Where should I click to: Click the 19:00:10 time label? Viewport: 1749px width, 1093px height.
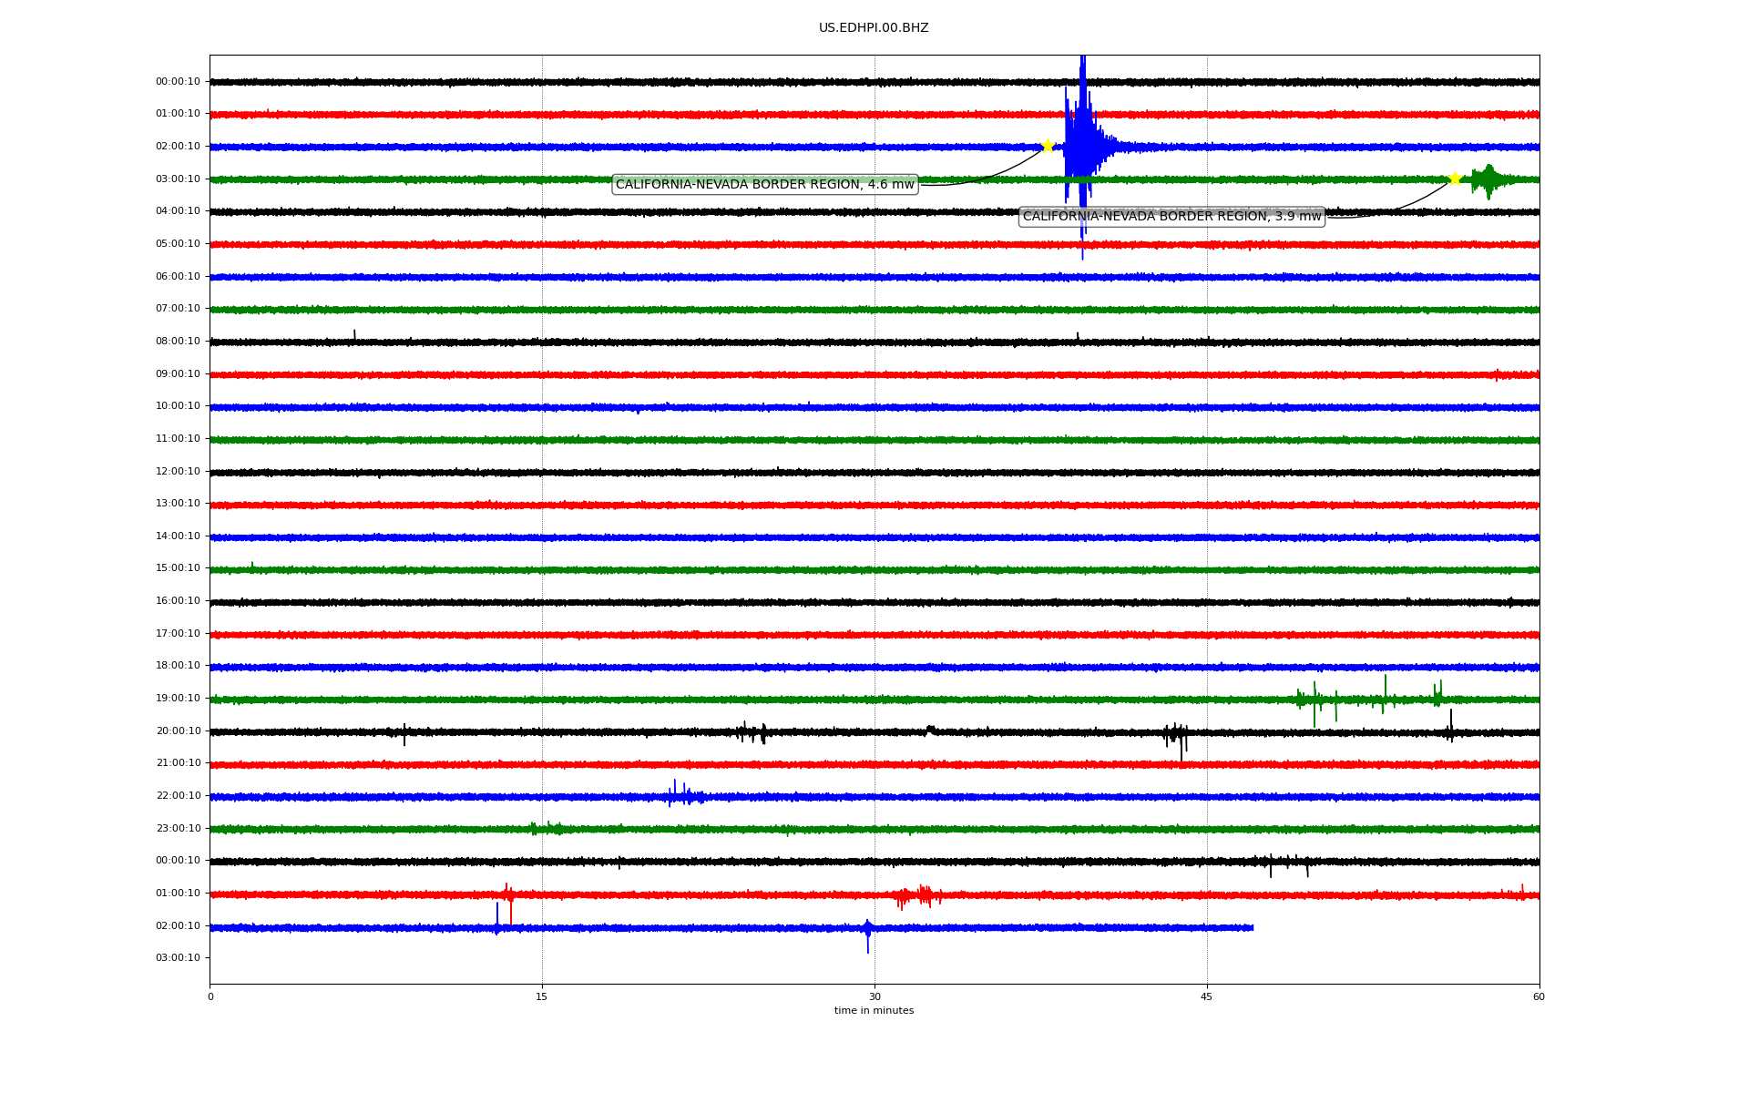click(178, 699)
